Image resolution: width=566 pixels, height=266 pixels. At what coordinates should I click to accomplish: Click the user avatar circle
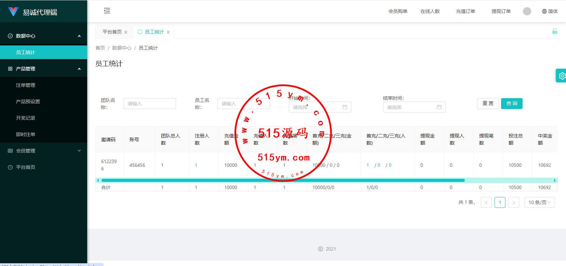(x=527, y=11)
